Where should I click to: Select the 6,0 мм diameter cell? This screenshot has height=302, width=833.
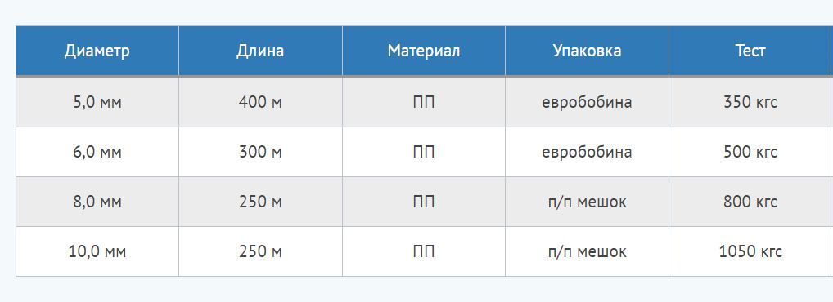coord(97,152)
